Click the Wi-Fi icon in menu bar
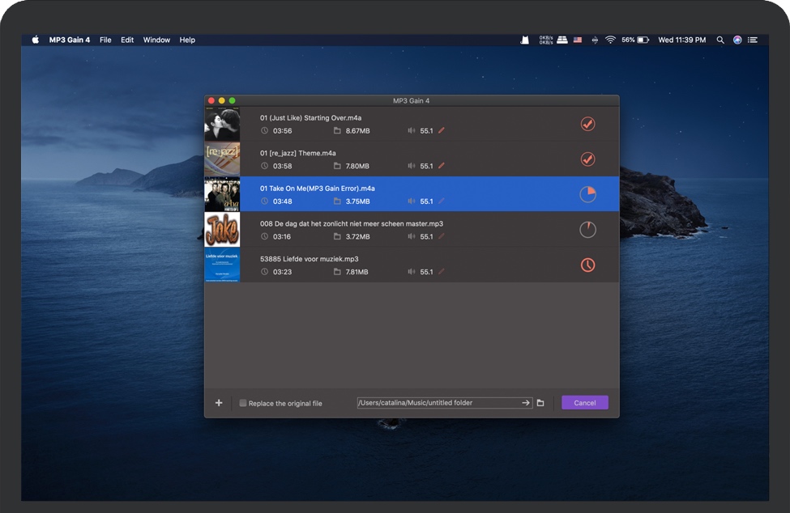This screenshot has height=513, width=790. pyautogui.click(x=610, y=40)
